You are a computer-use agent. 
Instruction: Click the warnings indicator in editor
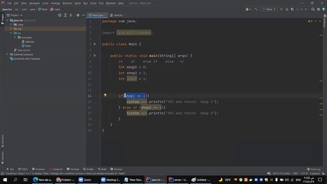coord(310,21)
